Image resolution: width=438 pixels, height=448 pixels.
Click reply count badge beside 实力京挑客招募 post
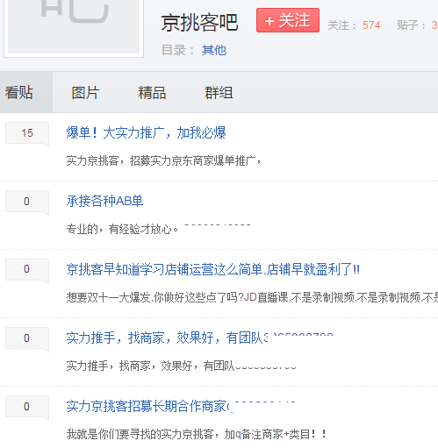click(x=27, y=407)
